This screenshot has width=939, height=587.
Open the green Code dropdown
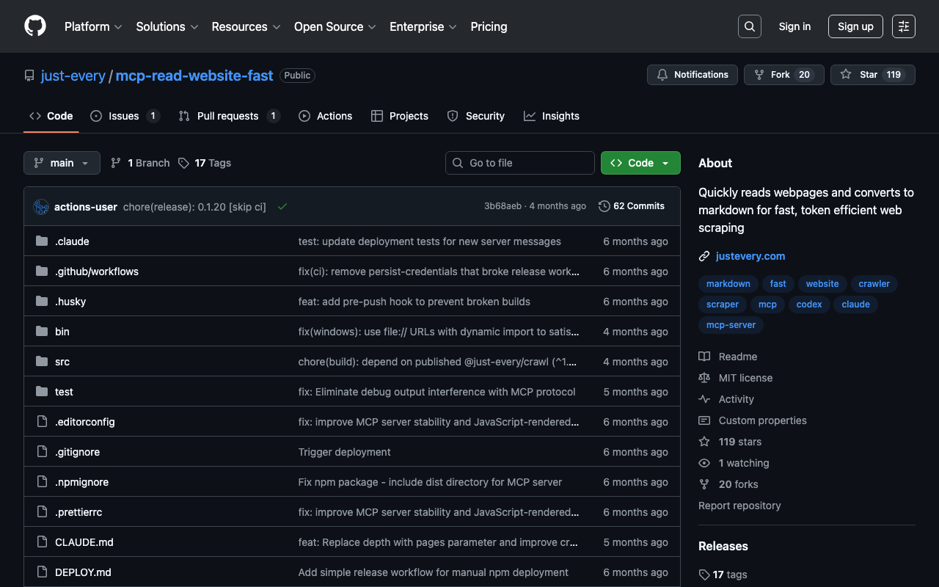(640, 163)
